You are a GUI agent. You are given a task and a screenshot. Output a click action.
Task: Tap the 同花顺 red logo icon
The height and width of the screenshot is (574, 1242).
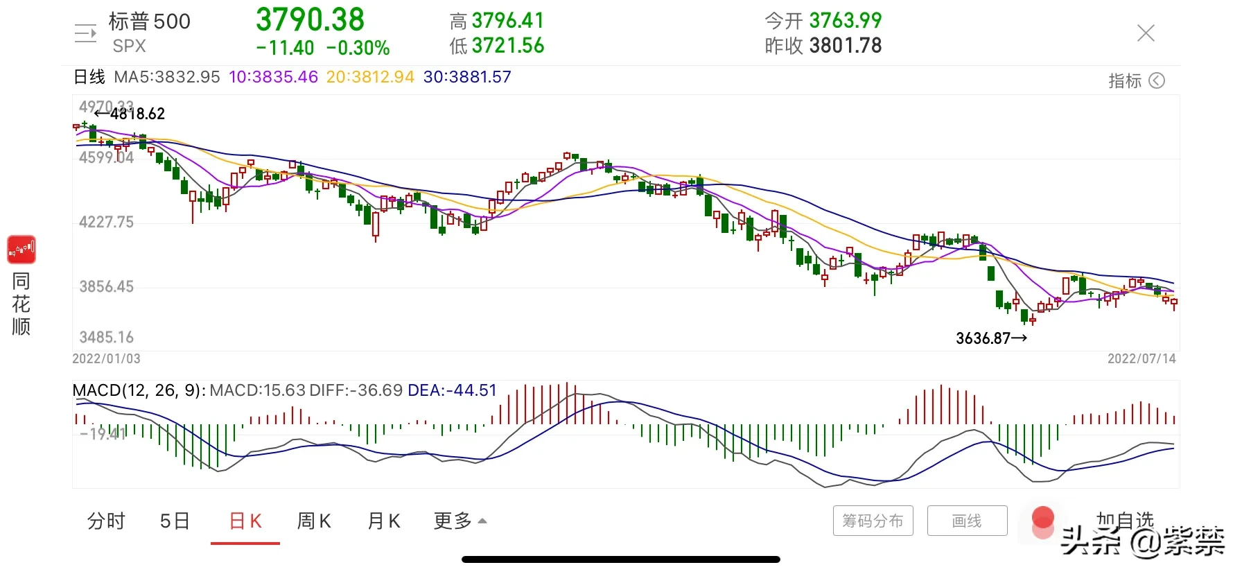(21, 250)
